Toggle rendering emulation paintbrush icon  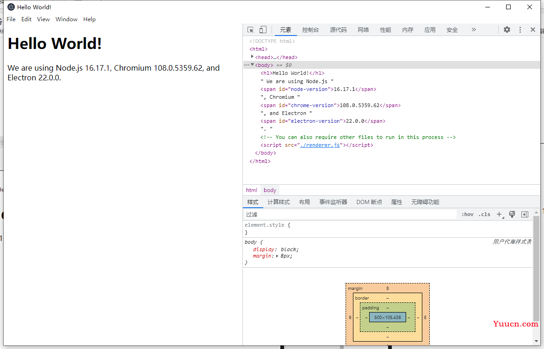click(x=512, y=214)
